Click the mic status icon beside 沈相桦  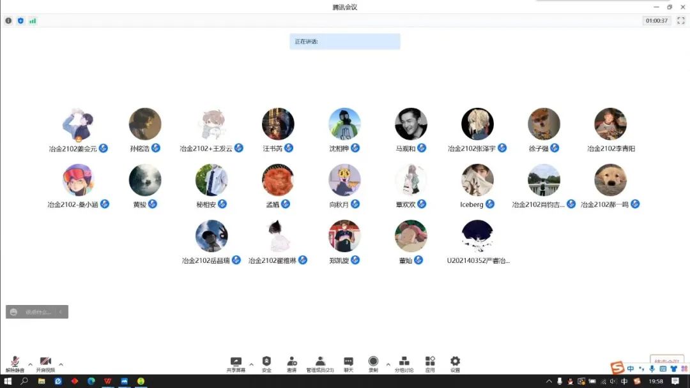point(355,148)
